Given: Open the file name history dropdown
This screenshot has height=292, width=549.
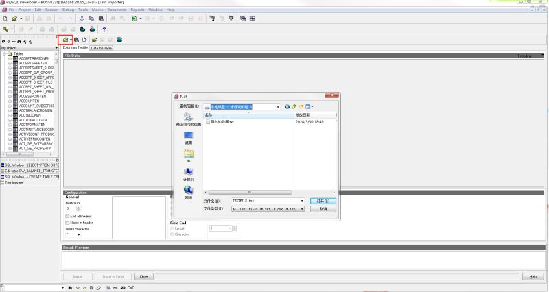Looking at the screenshot, I should (x=302, y=201).
